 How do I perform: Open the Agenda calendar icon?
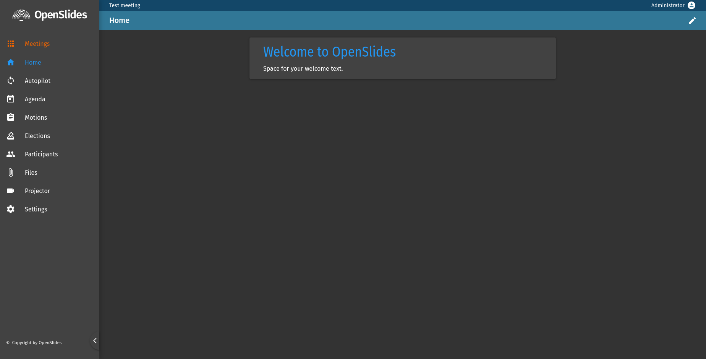11,99
